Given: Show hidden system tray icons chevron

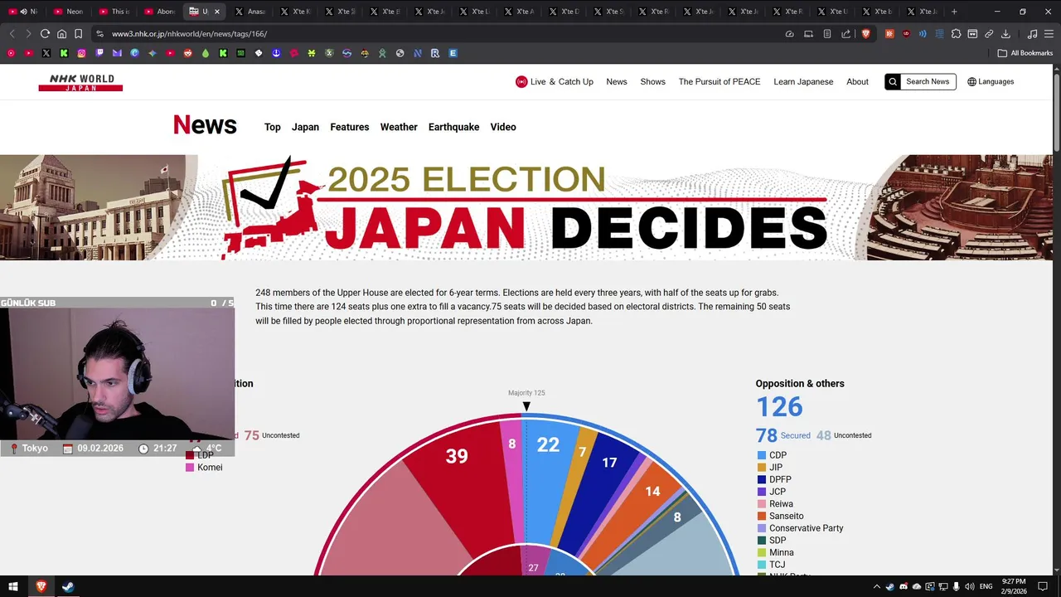Looking at the screenshot, I should [x=877, y=587].
